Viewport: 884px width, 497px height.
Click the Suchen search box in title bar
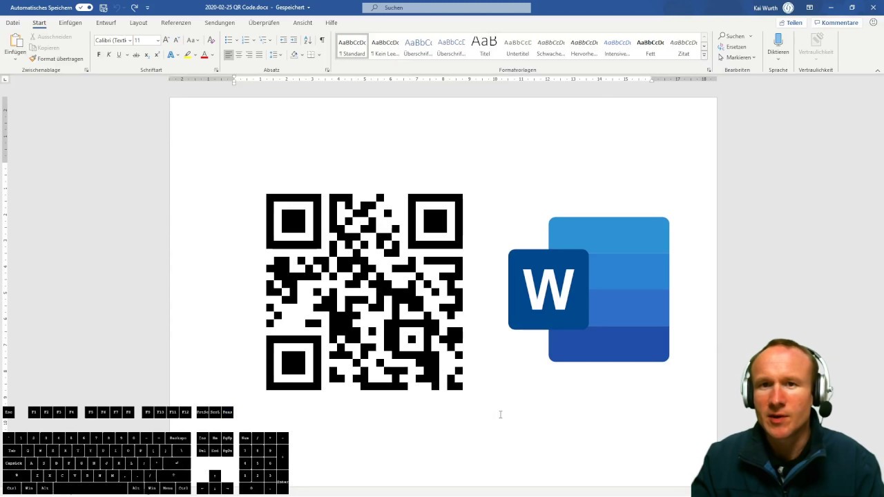(447, 8)
